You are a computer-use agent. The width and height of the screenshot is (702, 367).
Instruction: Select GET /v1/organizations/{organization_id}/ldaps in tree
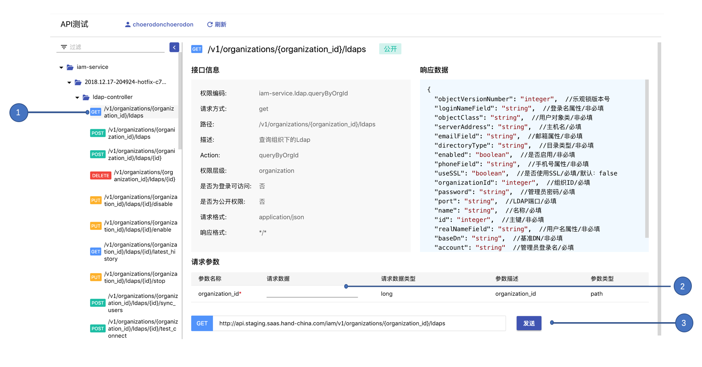point(133,112)
